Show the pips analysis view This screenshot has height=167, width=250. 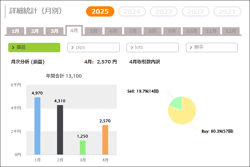[x=94, y=48]
